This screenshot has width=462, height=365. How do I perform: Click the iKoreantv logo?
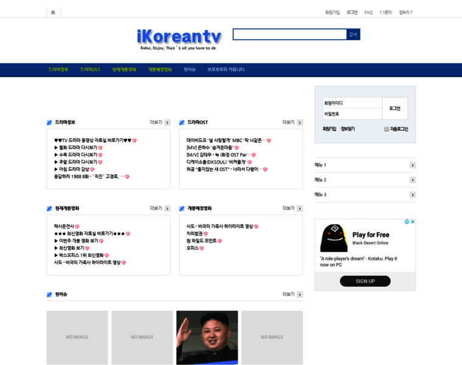tap(179, 40)
